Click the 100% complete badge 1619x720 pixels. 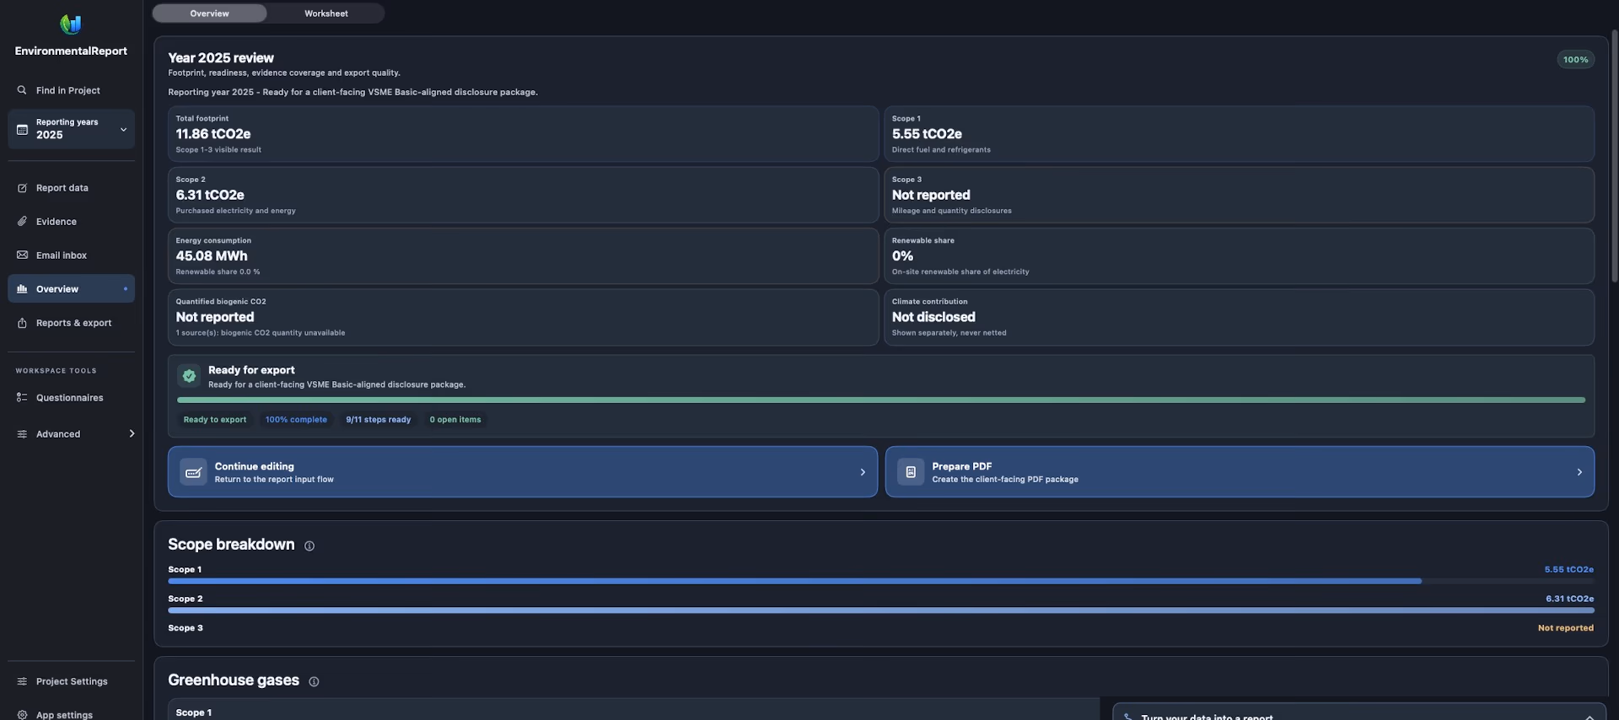[296, 420]
